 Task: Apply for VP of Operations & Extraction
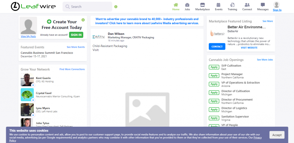point(214,84)
